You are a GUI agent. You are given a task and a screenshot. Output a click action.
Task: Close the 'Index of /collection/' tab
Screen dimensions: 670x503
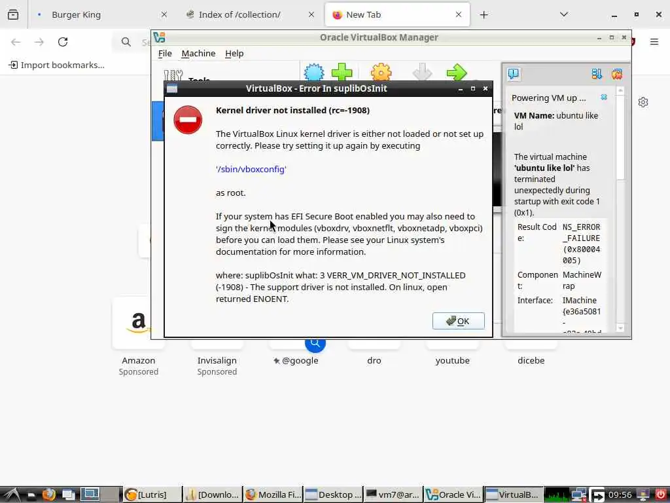click(311, 14)
